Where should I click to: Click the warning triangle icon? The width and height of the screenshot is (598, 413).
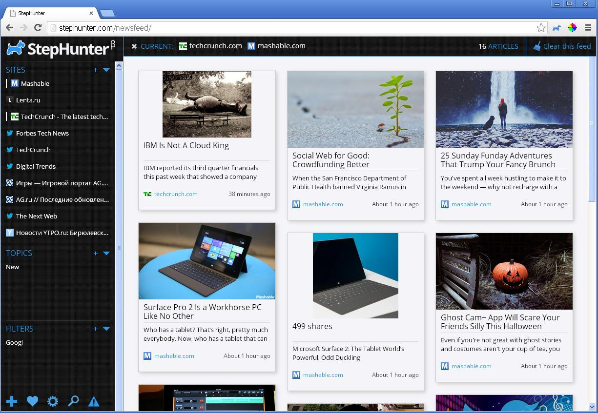tap(94, 401)
